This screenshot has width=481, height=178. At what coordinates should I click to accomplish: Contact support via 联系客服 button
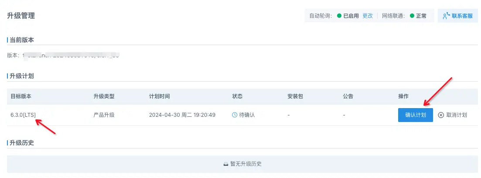pos(458,16)
